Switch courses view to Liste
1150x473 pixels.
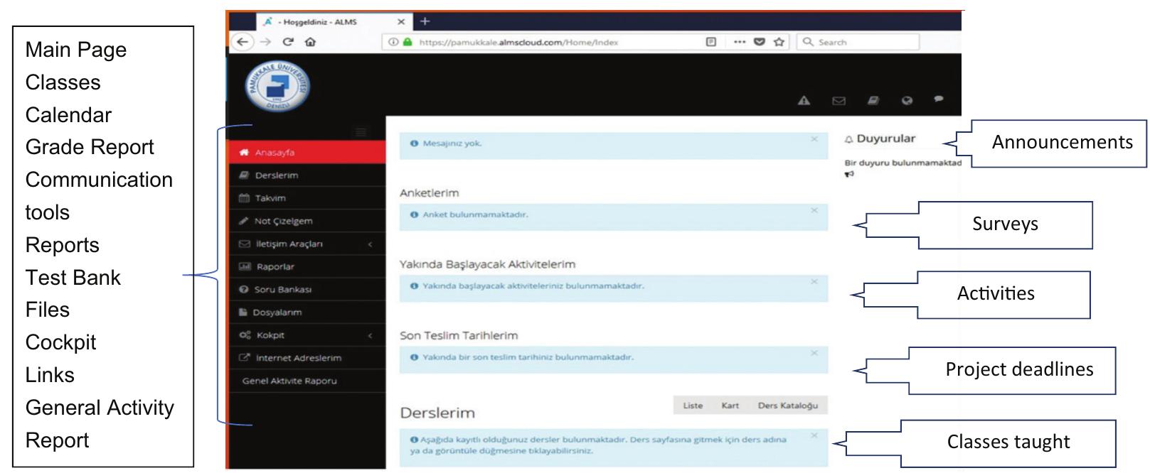[693, 406]
